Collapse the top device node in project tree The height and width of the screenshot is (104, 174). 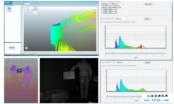[5, 6]
